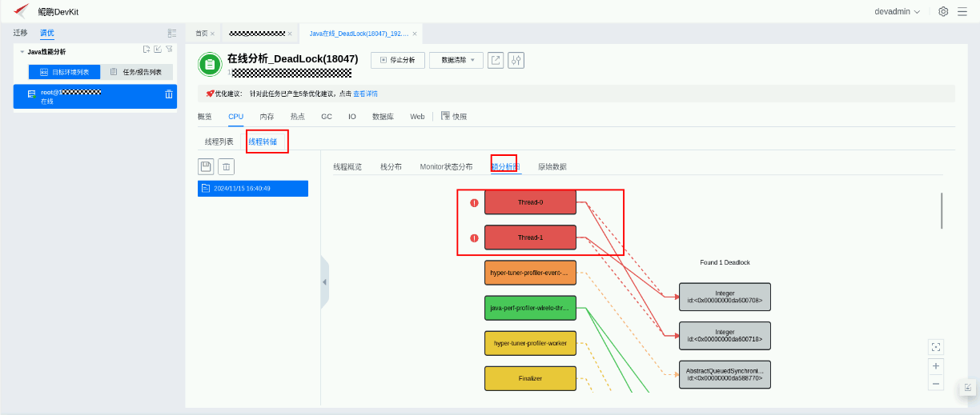This screenshot has height=415, width=980.
Task: Collapse the left dump list panel handle
Action: click(324, 282)
